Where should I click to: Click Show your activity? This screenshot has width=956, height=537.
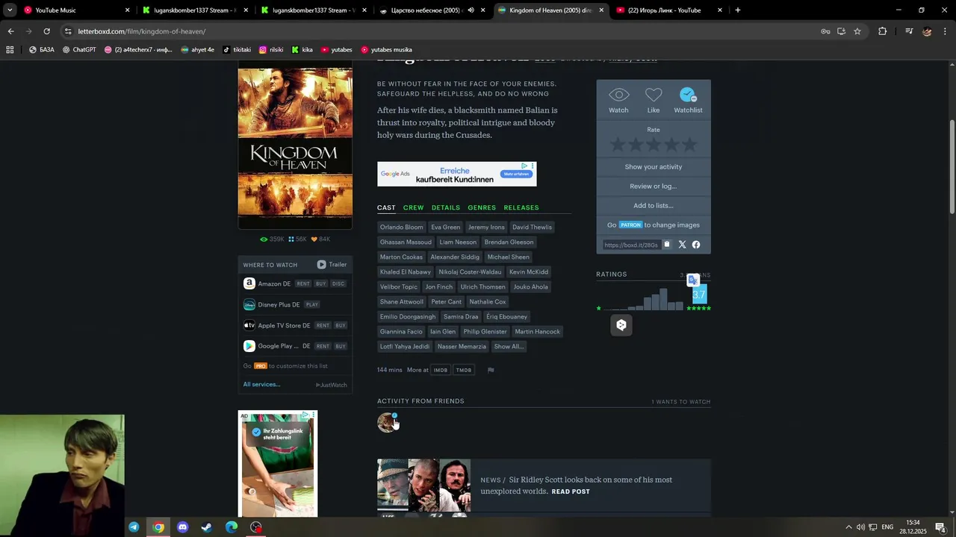pos(654,167)
